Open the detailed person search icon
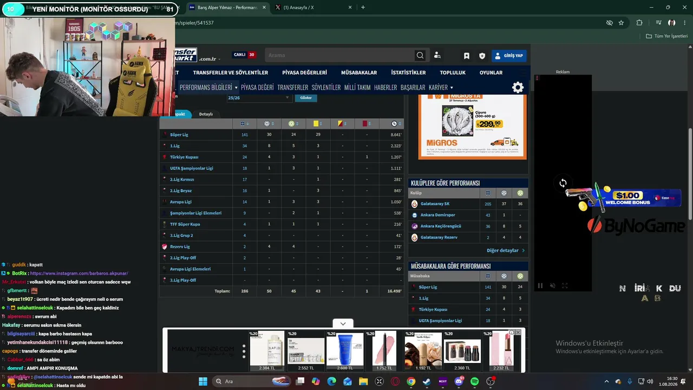Viewport: 693px width, 390px height. pos(437,55)
